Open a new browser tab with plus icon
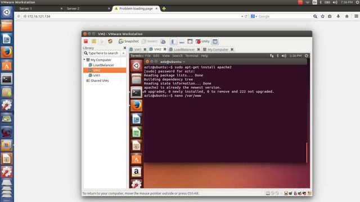 (164, 9)
